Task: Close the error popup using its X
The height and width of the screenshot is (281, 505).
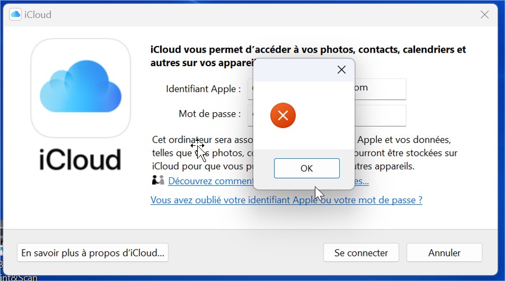Action: coord(341,70)
